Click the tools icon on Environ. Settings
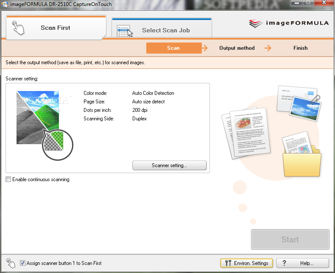The height and width of the screenshot is (273, 335). point(228,263)
